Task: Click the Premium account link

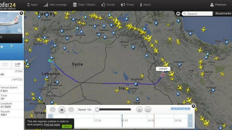Action: [x=218, y=5]
